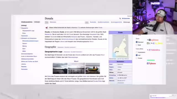Screen dimensions: 177x99
Task: Select the Lesen tab
Action: pyautogui.click(x=87, y=22)
